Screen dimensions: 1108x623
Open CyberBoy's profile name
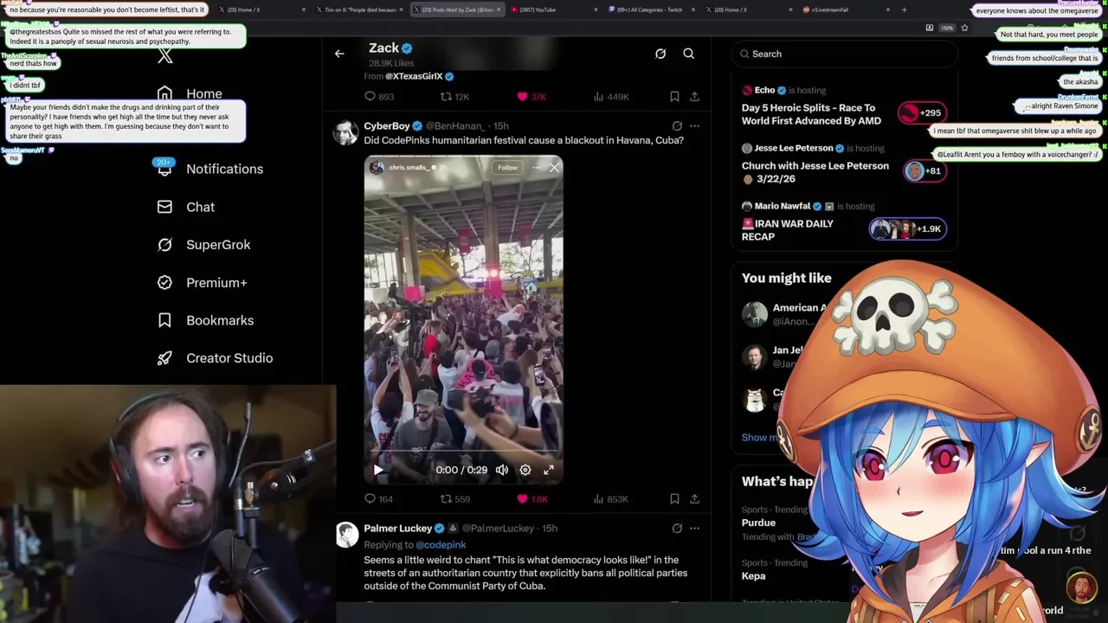click(386, 125)
